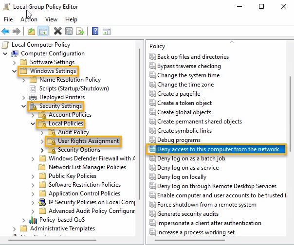Viewport: 294px width, 245px height.
Task: Click the Export List toolbar icon
Action: [80, 31]
